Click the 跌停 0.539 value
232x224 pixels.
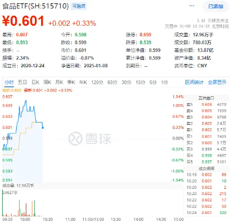coord(146,43)
